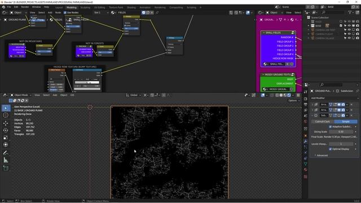Select Simple subdivision type
The image size is (361, 203).
pos(346,121)
